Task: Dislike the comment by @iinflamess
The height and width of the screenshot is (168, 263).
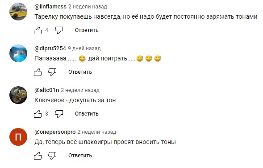Action: point(59,30)
